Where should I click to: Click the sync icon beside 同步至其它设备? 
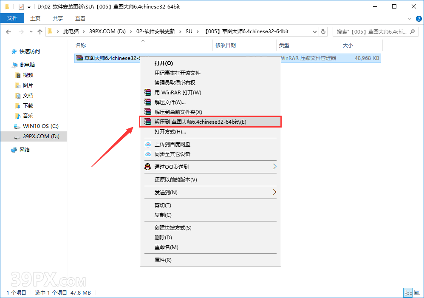click(148, 154)
